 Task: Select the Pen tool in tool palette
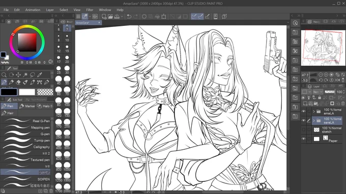coord(4,82)
